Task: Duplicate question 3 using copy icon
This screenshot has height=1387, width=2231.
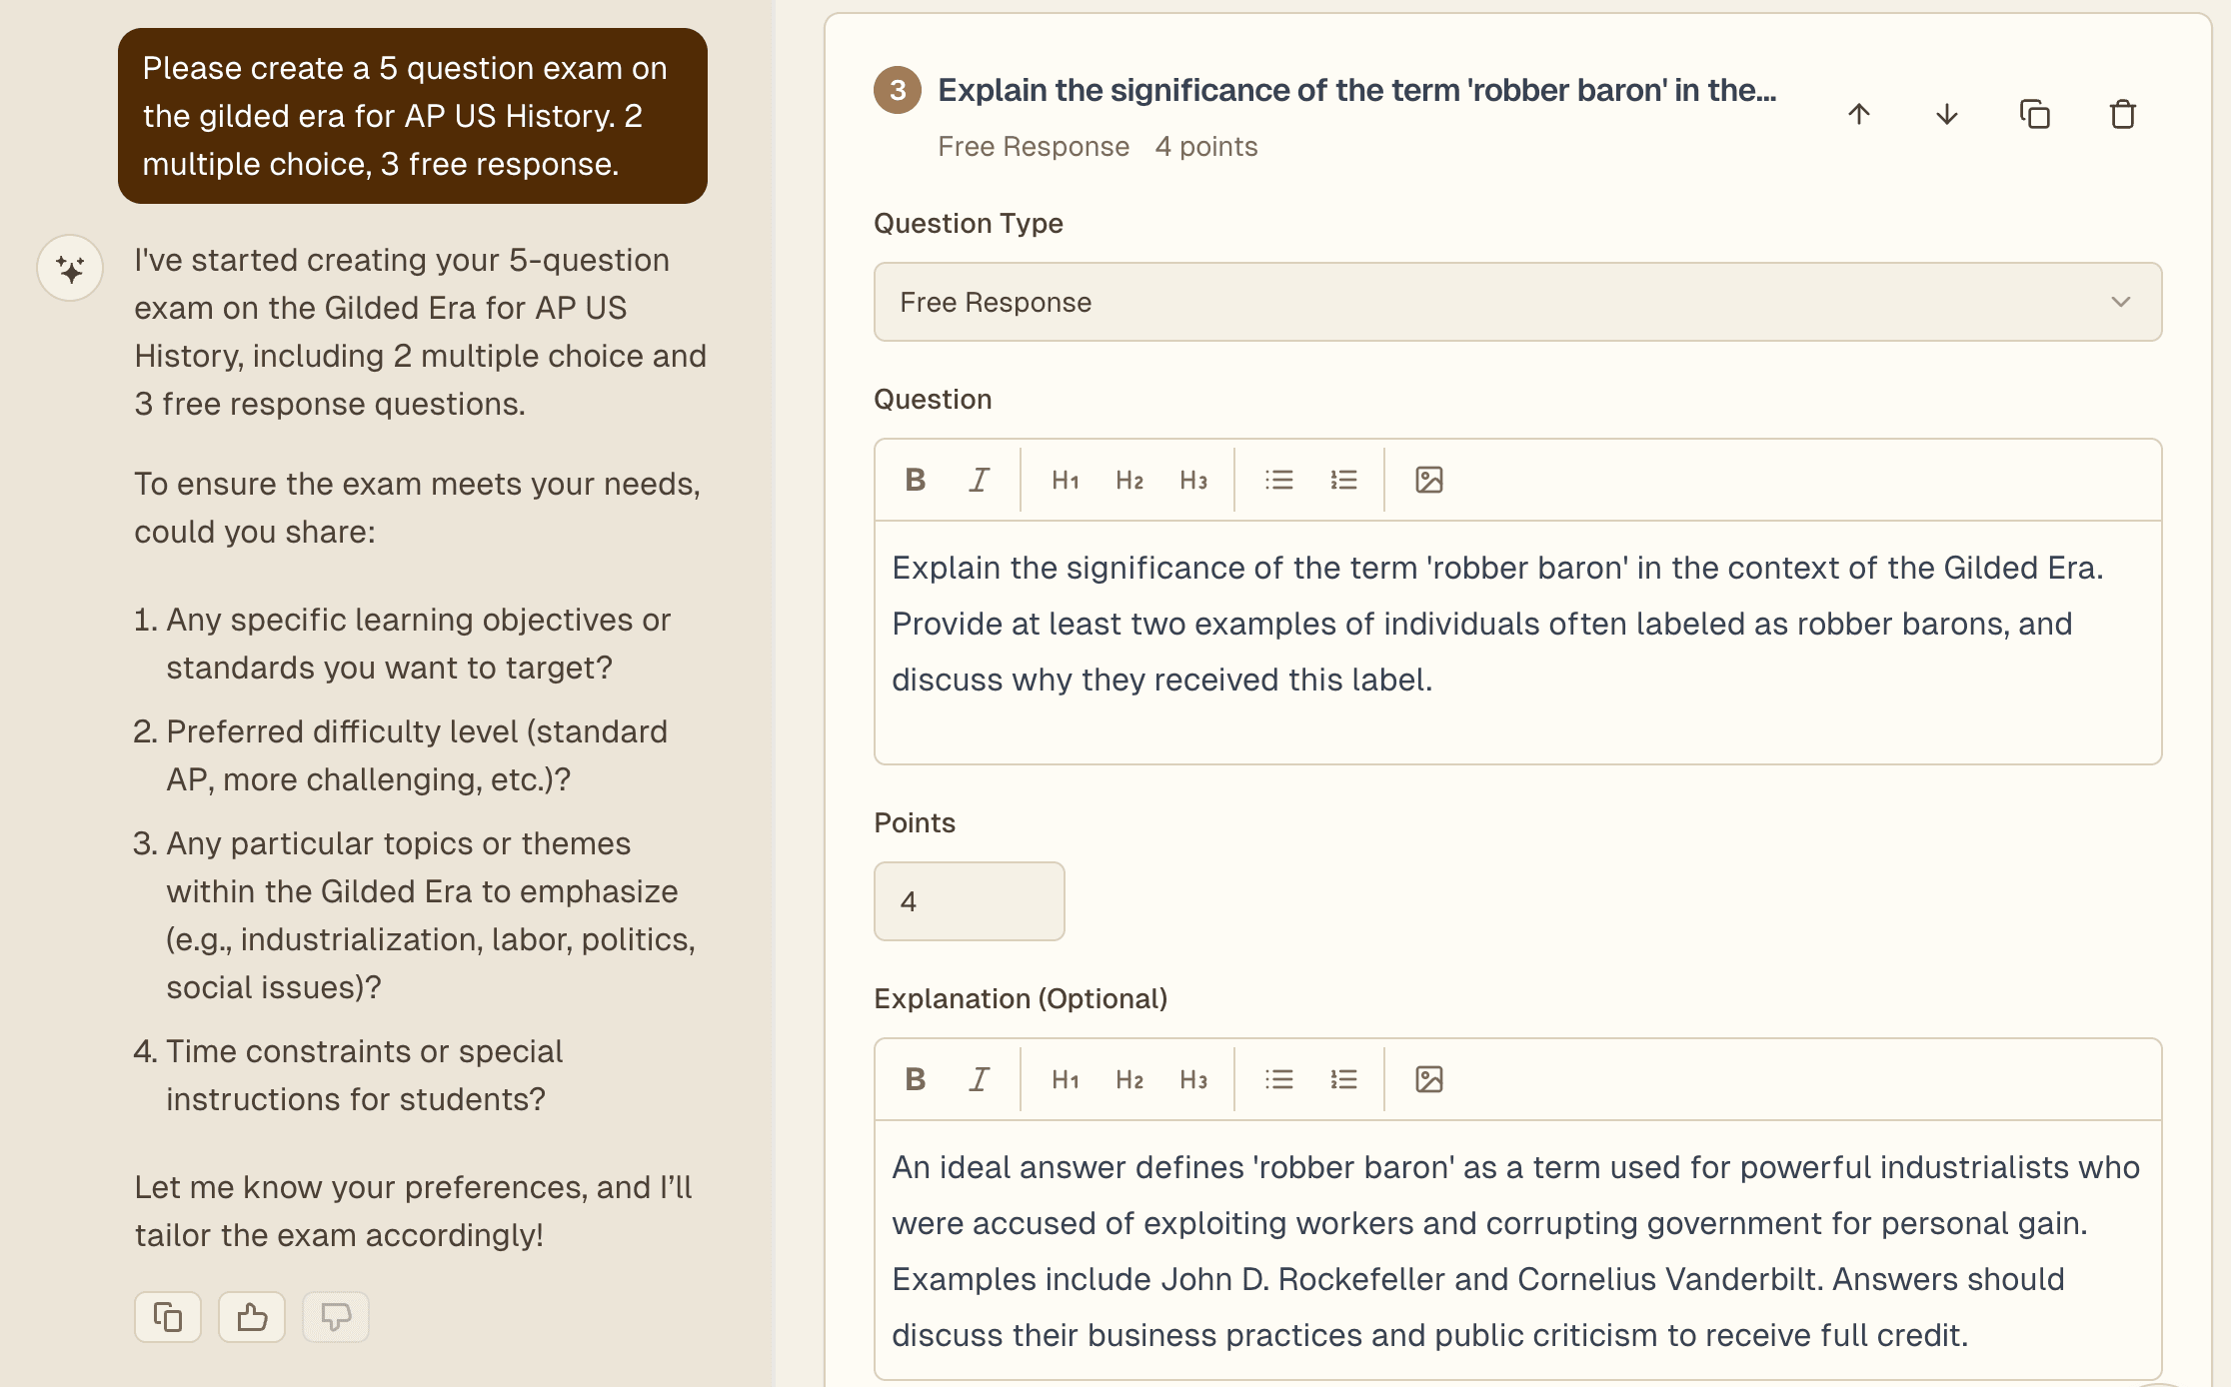Action: tap(2034, 114)
